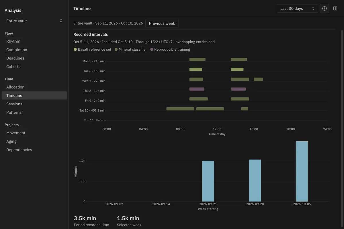
Task: Click Monday's afternoon interval block
Action: click(239, 60)
